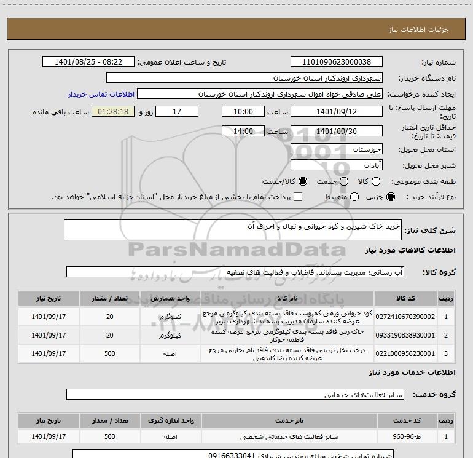
Task: Click the price validity date 1401/09/30
Action: click(337, 132)
